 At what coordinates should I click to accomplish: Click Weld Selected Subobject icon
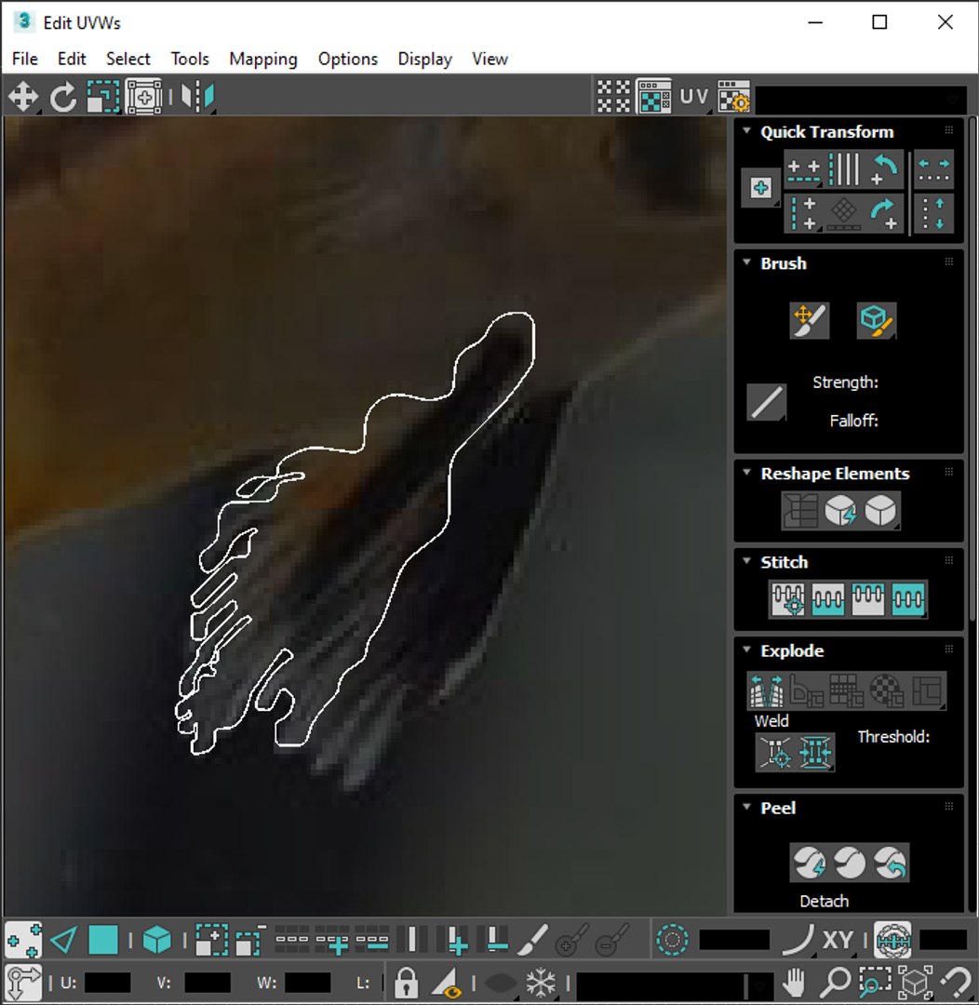click(815, 752)
